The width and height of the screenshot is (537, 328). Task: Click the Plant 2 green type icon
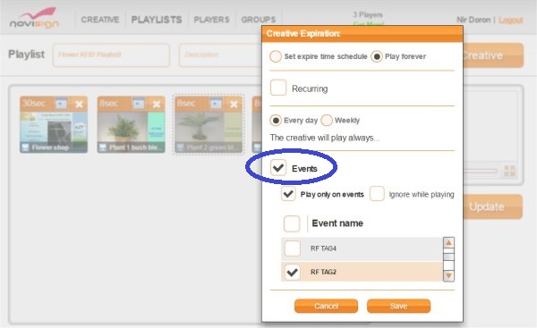coord(180,147)
